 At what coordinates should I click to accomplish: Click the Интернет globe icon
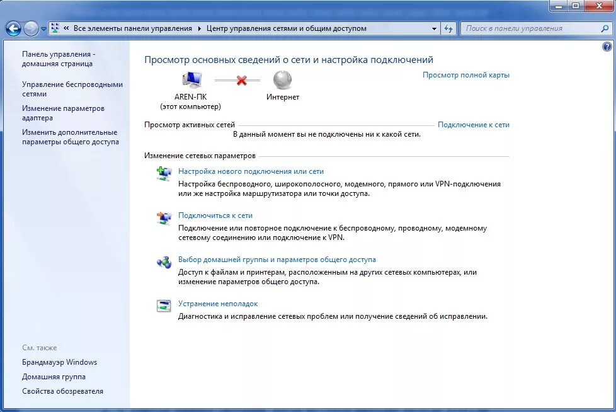282,80
